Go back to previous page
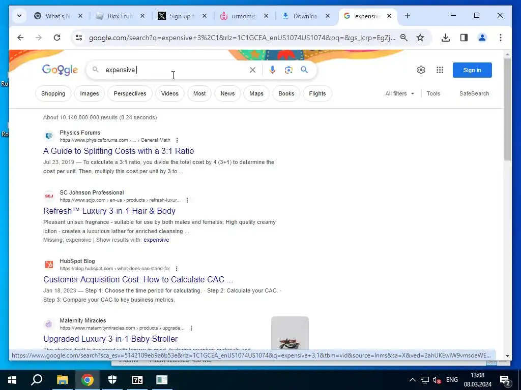The width and height of the screenshot is (521, 390). pyautogui.click(x=20, y=38)
